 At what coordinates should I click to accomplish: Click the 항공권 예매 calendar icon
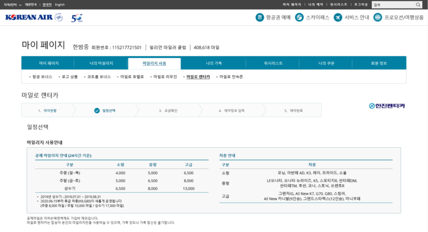point(259,18)
